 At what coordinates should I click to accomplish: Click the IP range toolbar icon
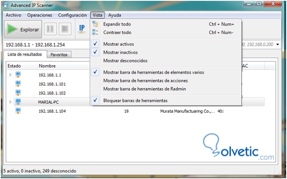point(82,29)
